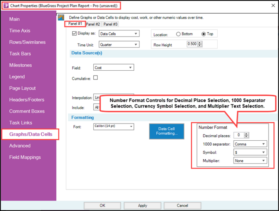Open the Legend settings page
279x211 pixels.
[x=17, y=77]
